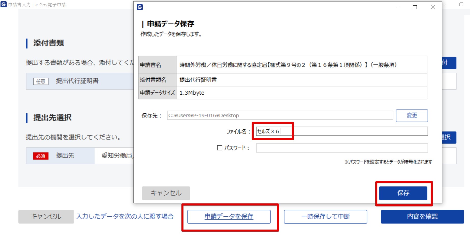This screenshot has height=243, width=470.
Task: Click the 保存 button in the dialog
Action: pos(403,193)
